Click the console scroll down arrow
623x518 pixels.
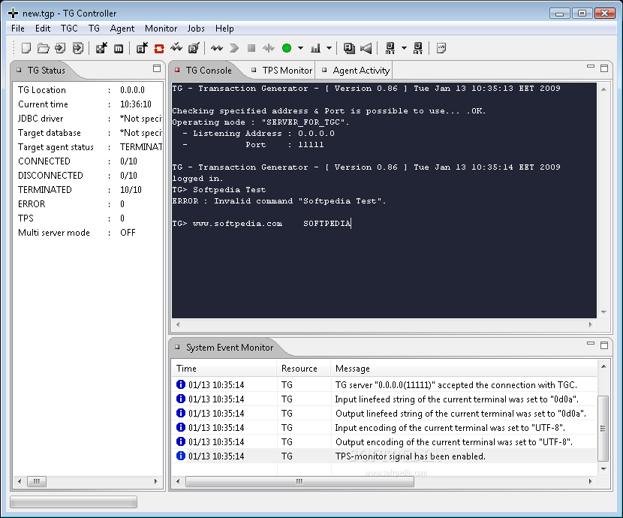coord(603,312)
